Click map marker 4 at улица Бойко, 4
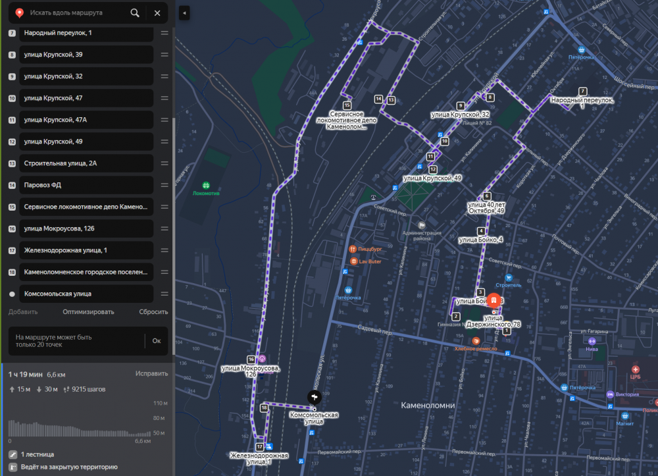Image resolution: width=658 pixels, height=476 pixels. click(x=481, y=231)
